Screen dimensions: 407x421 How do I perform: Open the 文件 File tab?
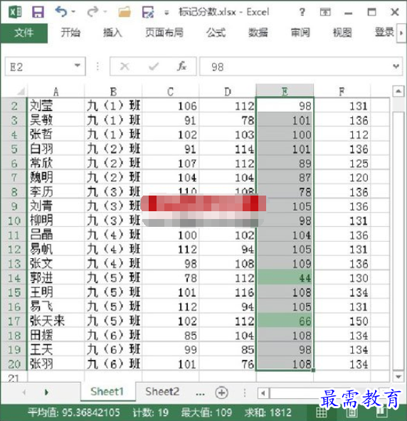tap(24, 33)
